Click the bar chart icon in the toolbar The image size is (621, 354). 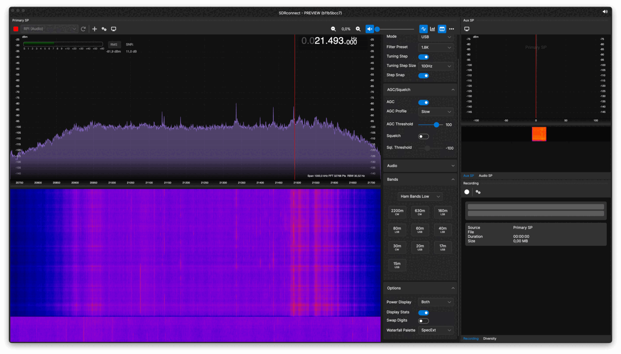[432, 29]
